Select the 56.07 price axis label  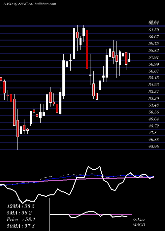pos(154,71)
